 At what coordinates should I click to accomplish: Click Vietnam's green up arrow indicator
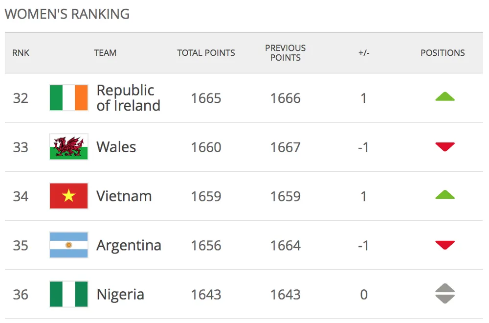[x=445, y=195]
